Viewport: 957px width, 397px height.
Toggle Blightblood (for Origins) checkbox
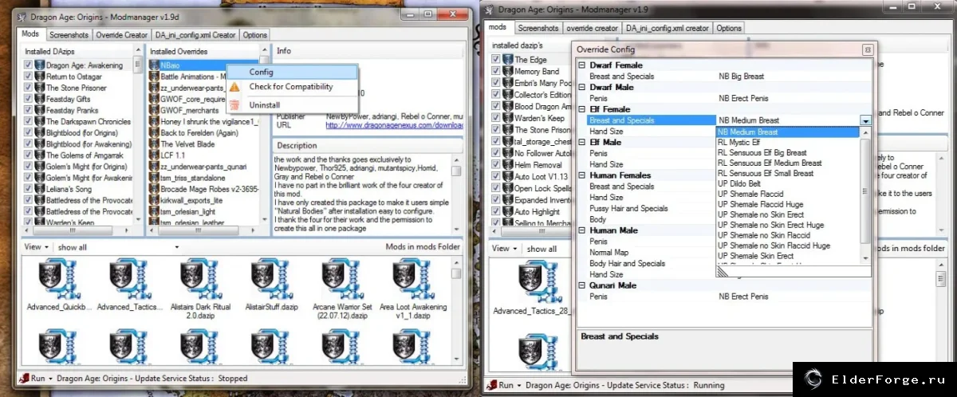click(x=29, y=132)
